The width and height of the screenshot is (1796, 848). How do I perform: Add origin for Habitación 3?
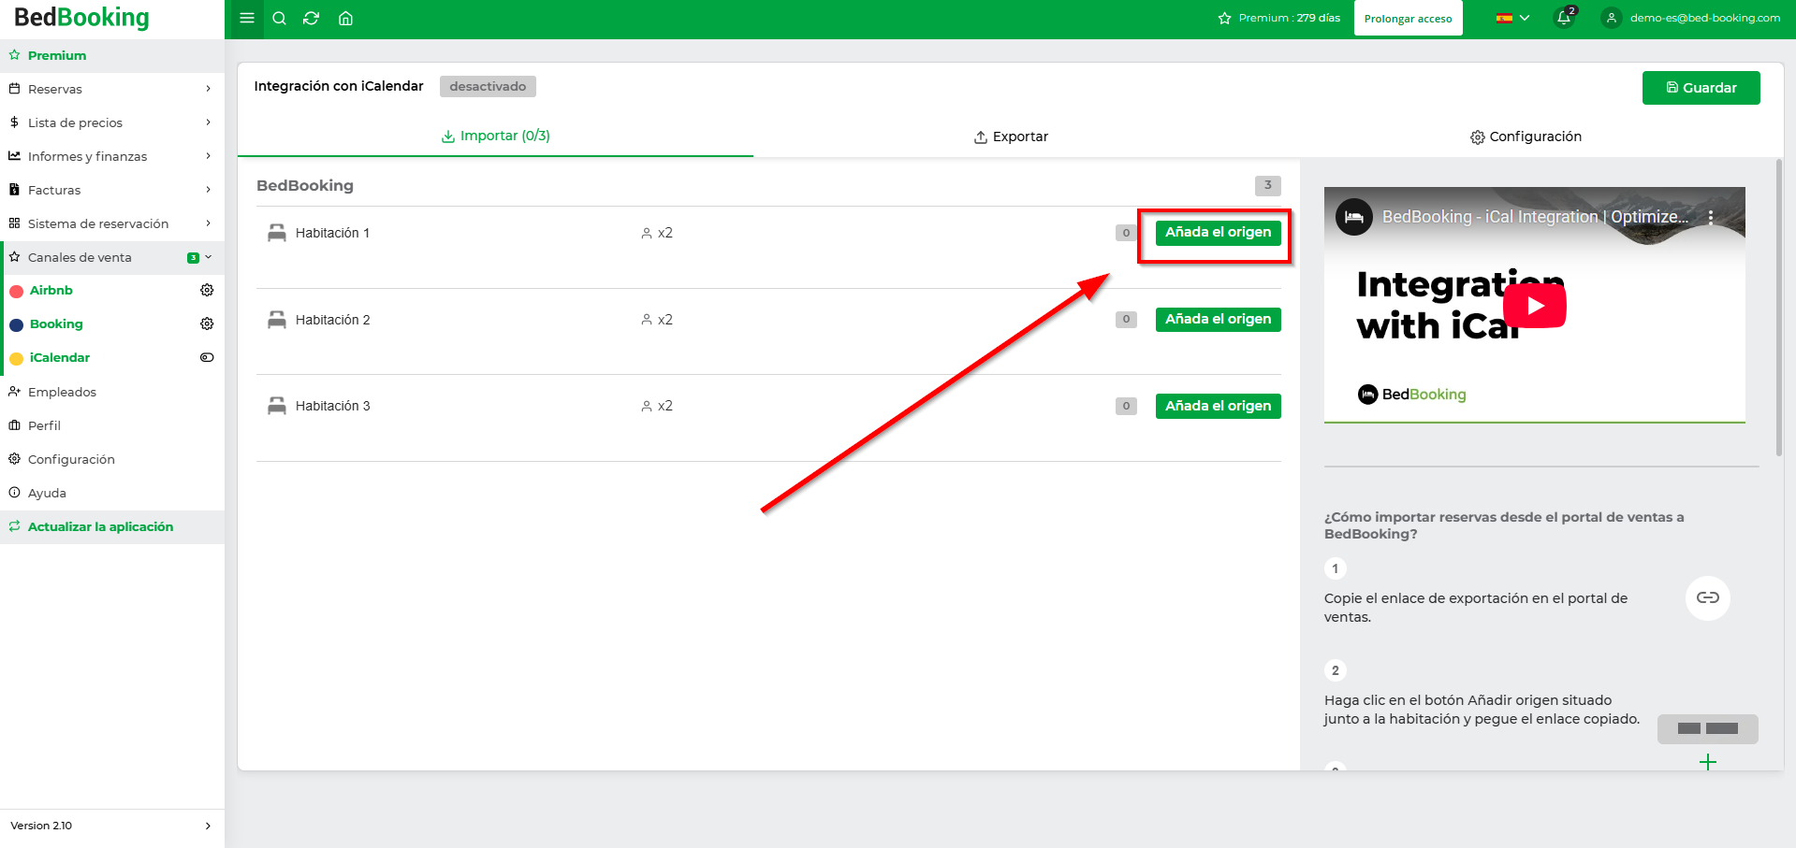tap(1218, 406)
